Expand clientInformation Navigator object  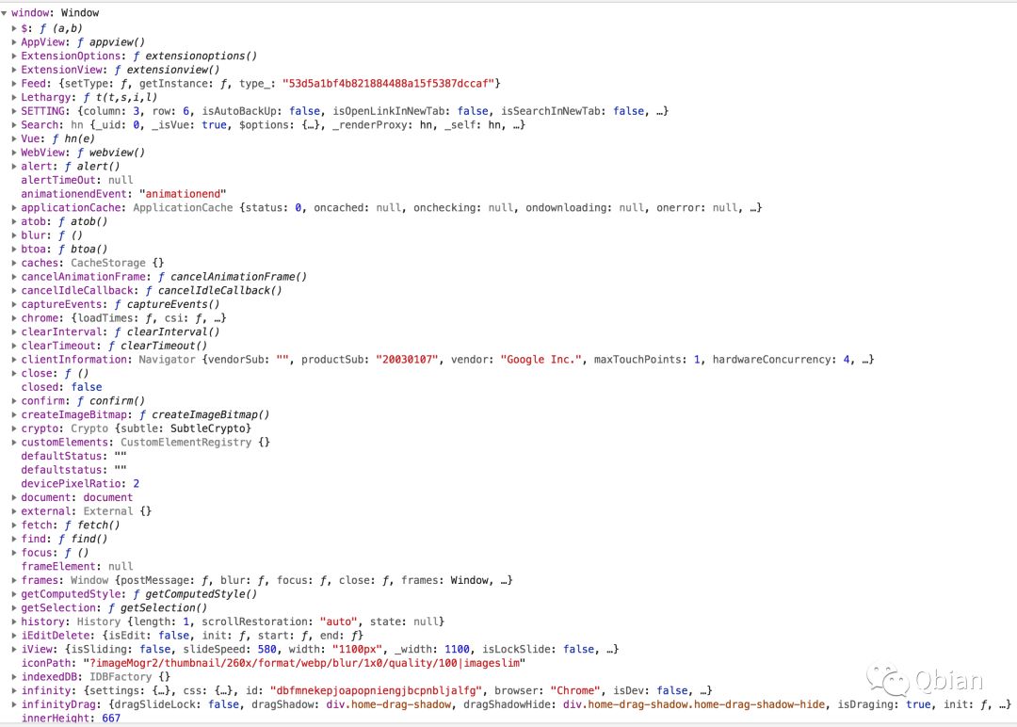(13, 360)
